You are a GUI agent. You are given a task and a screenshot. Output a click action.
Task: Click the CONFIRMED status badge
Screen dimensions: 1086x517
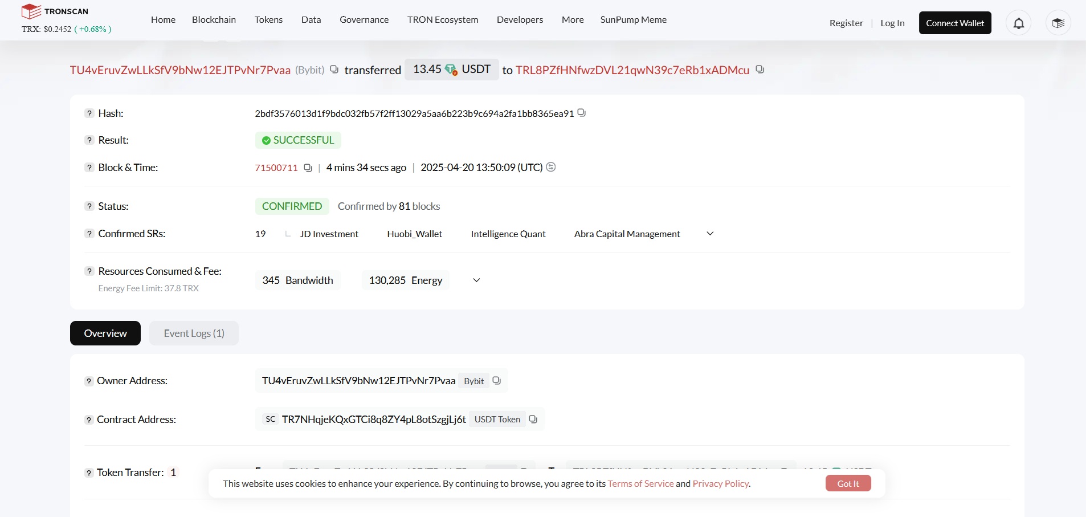pyautogui.click(x=292, y=206)
